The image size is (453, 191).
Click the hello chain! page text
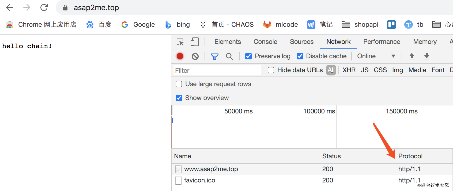(27, 46)
